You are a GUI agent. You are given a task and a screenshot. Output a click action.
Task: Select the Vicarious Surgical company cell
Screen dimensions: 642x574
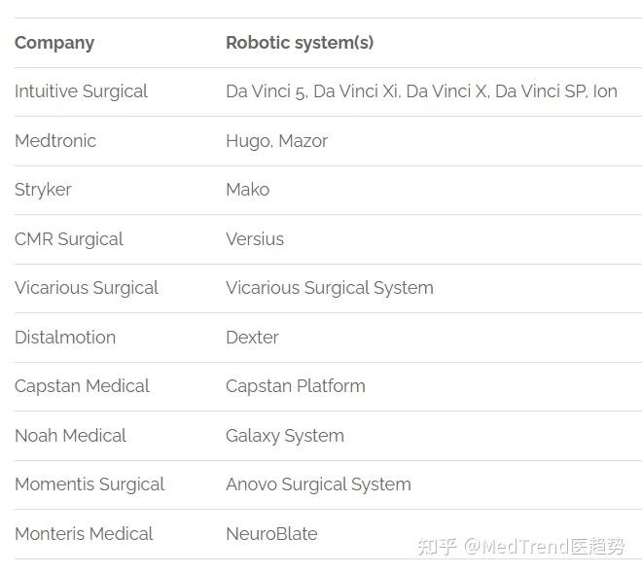click(87, 288)
